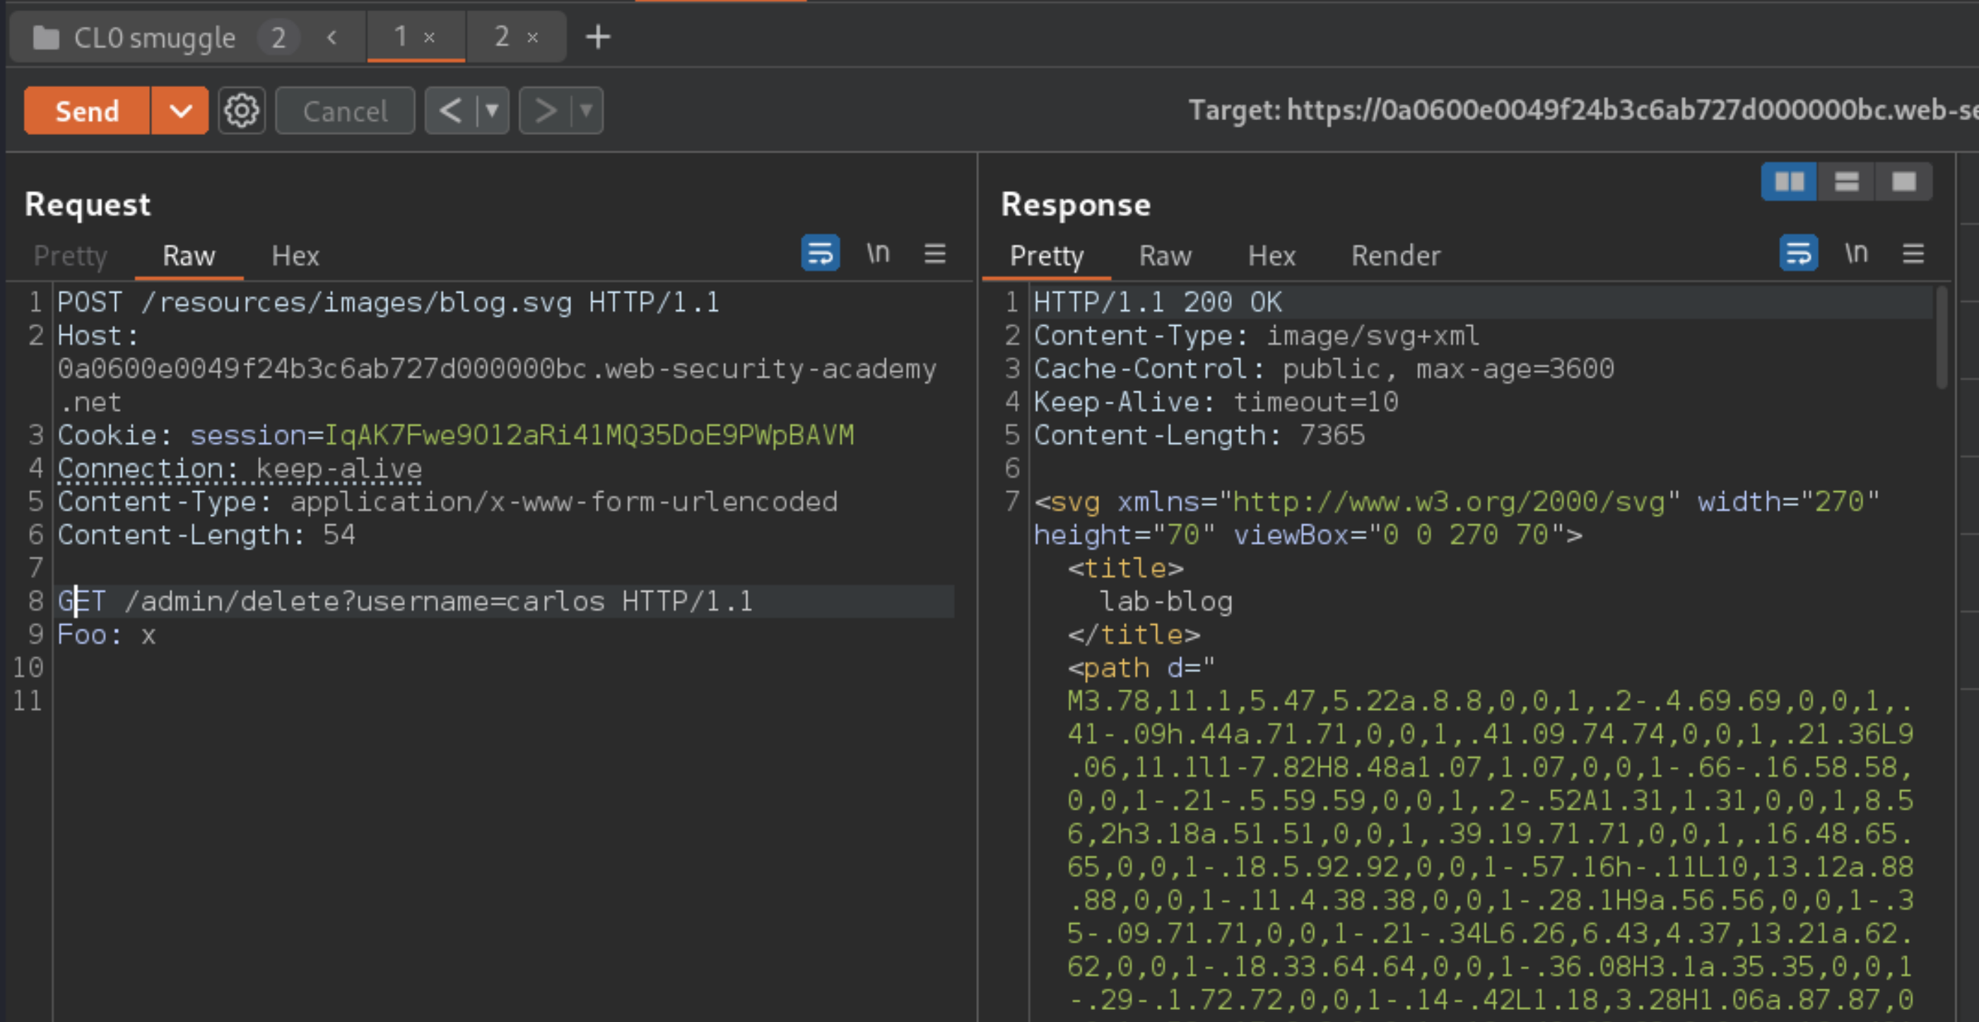This screenshot has width=1979, height=1022.
Task: Click the Target URL label
Action: [1582, 111]
